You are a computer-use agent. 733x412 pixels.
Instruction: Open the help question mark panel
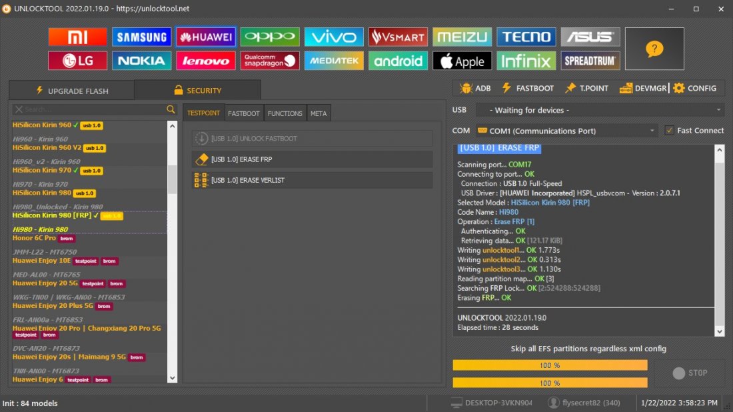654,49
